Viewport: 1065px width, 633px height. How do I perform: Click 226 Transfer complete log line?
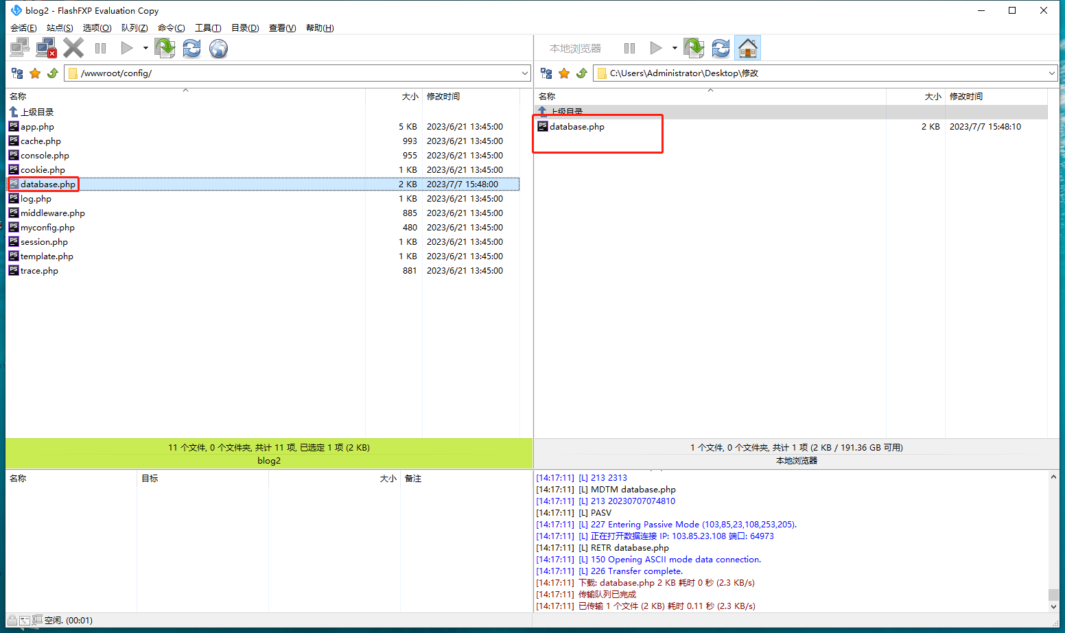[609, 571]
